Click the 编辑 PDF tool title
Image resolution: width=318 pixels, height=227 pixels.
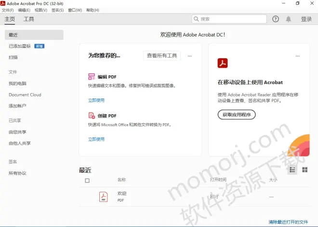[x=107, y=77]
